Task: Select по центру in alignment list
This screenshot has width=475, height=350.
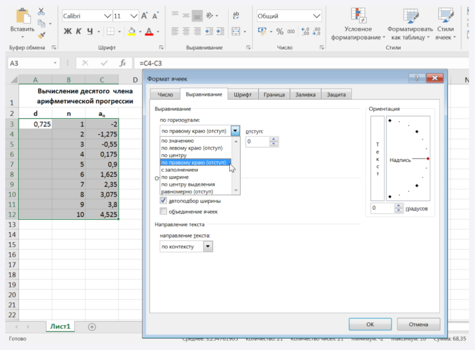Action: [x=174, y=155]
